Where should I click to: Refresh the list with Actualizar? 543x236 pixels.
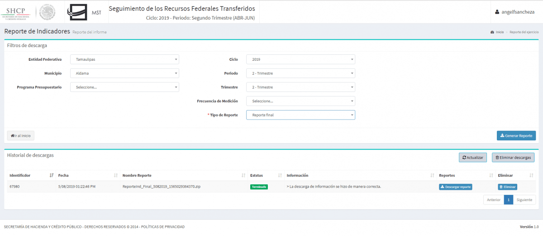[472, 158]
